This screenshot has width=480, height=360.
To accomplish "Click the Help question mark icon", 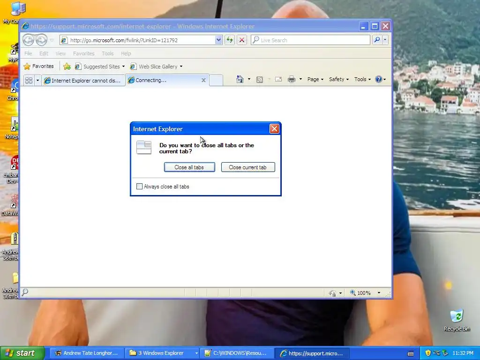I will (379, 79).
